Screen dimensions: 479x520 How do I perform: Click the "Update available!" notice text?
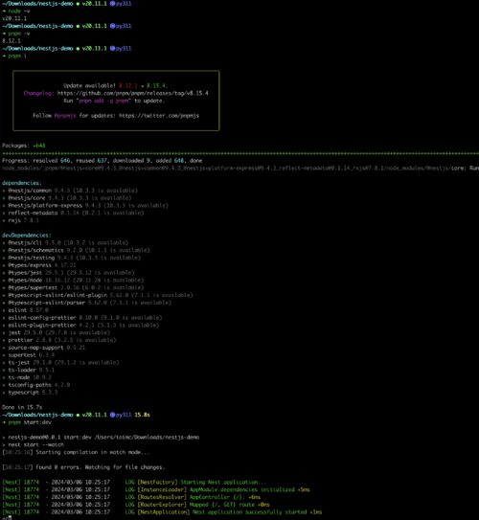tap(89, 85)
